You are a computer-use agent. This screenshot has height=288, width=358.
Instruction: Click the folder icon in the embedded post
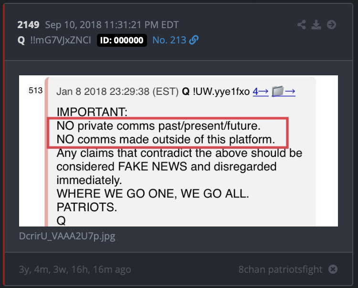click(x=278, y=92)
